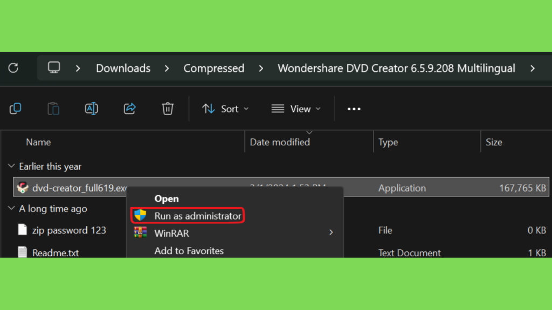Select Run as administrator
Screen dimensions: 552x310
click(188, 215)
